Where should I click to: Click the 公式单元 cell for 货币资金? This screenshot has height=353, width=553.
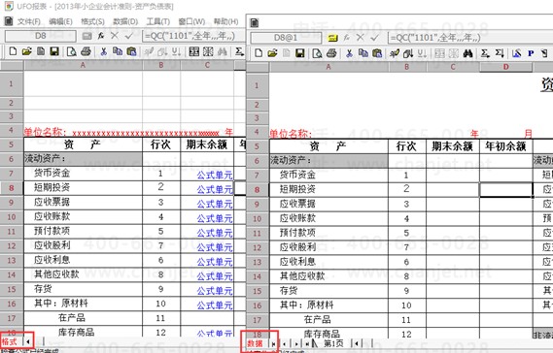tap(215, 175)
